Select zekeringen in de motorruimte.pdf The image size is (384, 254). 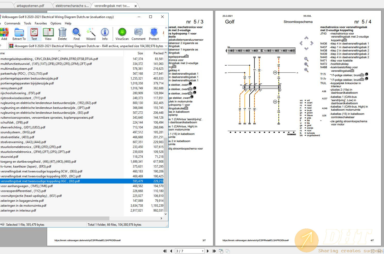[x=82, y=206]
